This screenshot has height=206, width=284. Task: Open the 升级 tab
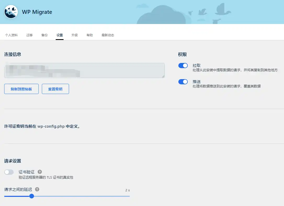point(75,35)
